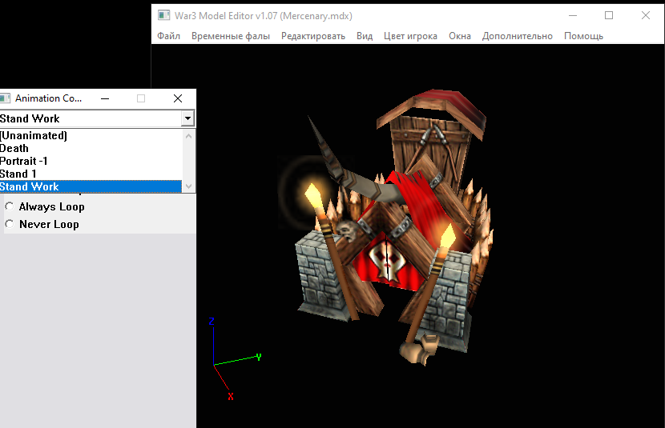The width and height of the screenshot is (665, 428).
Task: Open the Редактировать menu
Action: click(x=313, y=36)
